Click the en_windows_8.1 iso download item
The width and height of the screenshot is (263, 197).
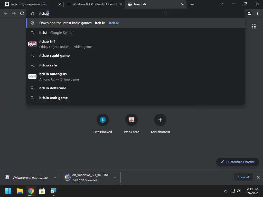pos(87,178)
